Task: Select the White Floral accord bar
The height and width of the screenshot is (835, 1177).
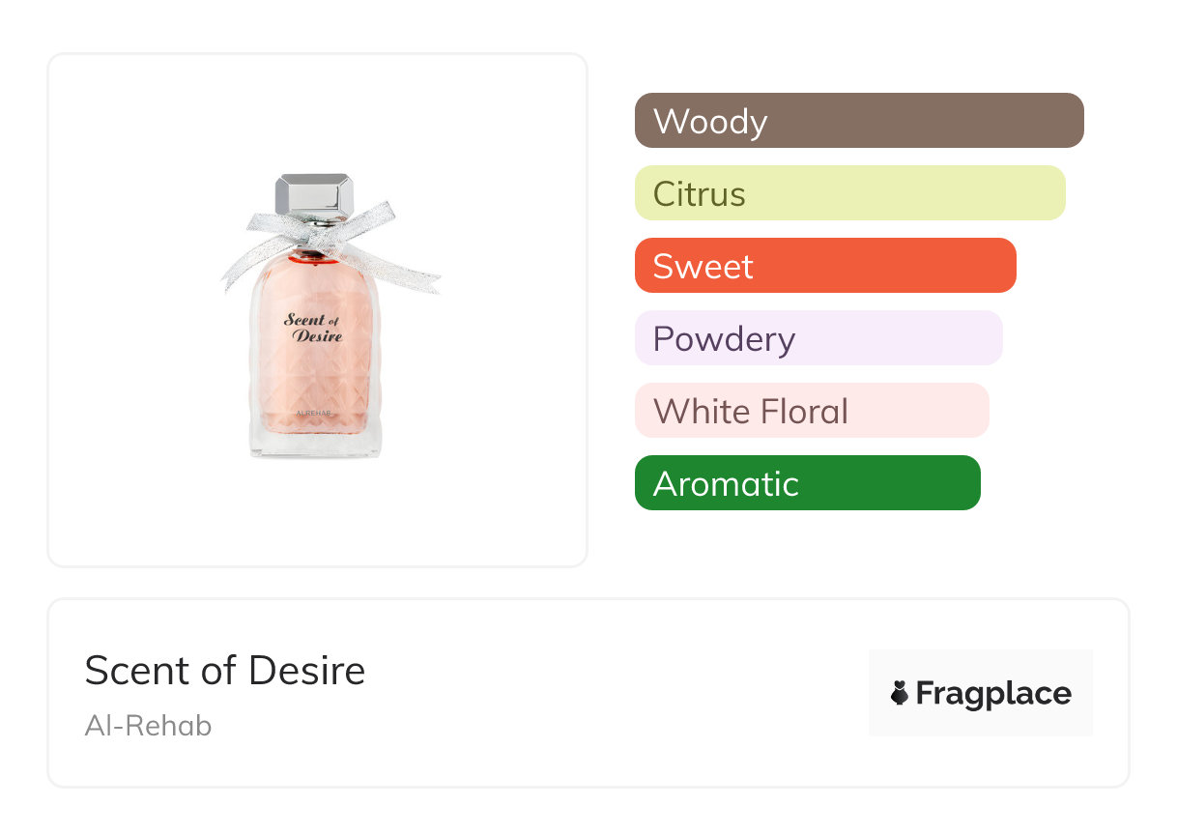Action: click(811, 411)
